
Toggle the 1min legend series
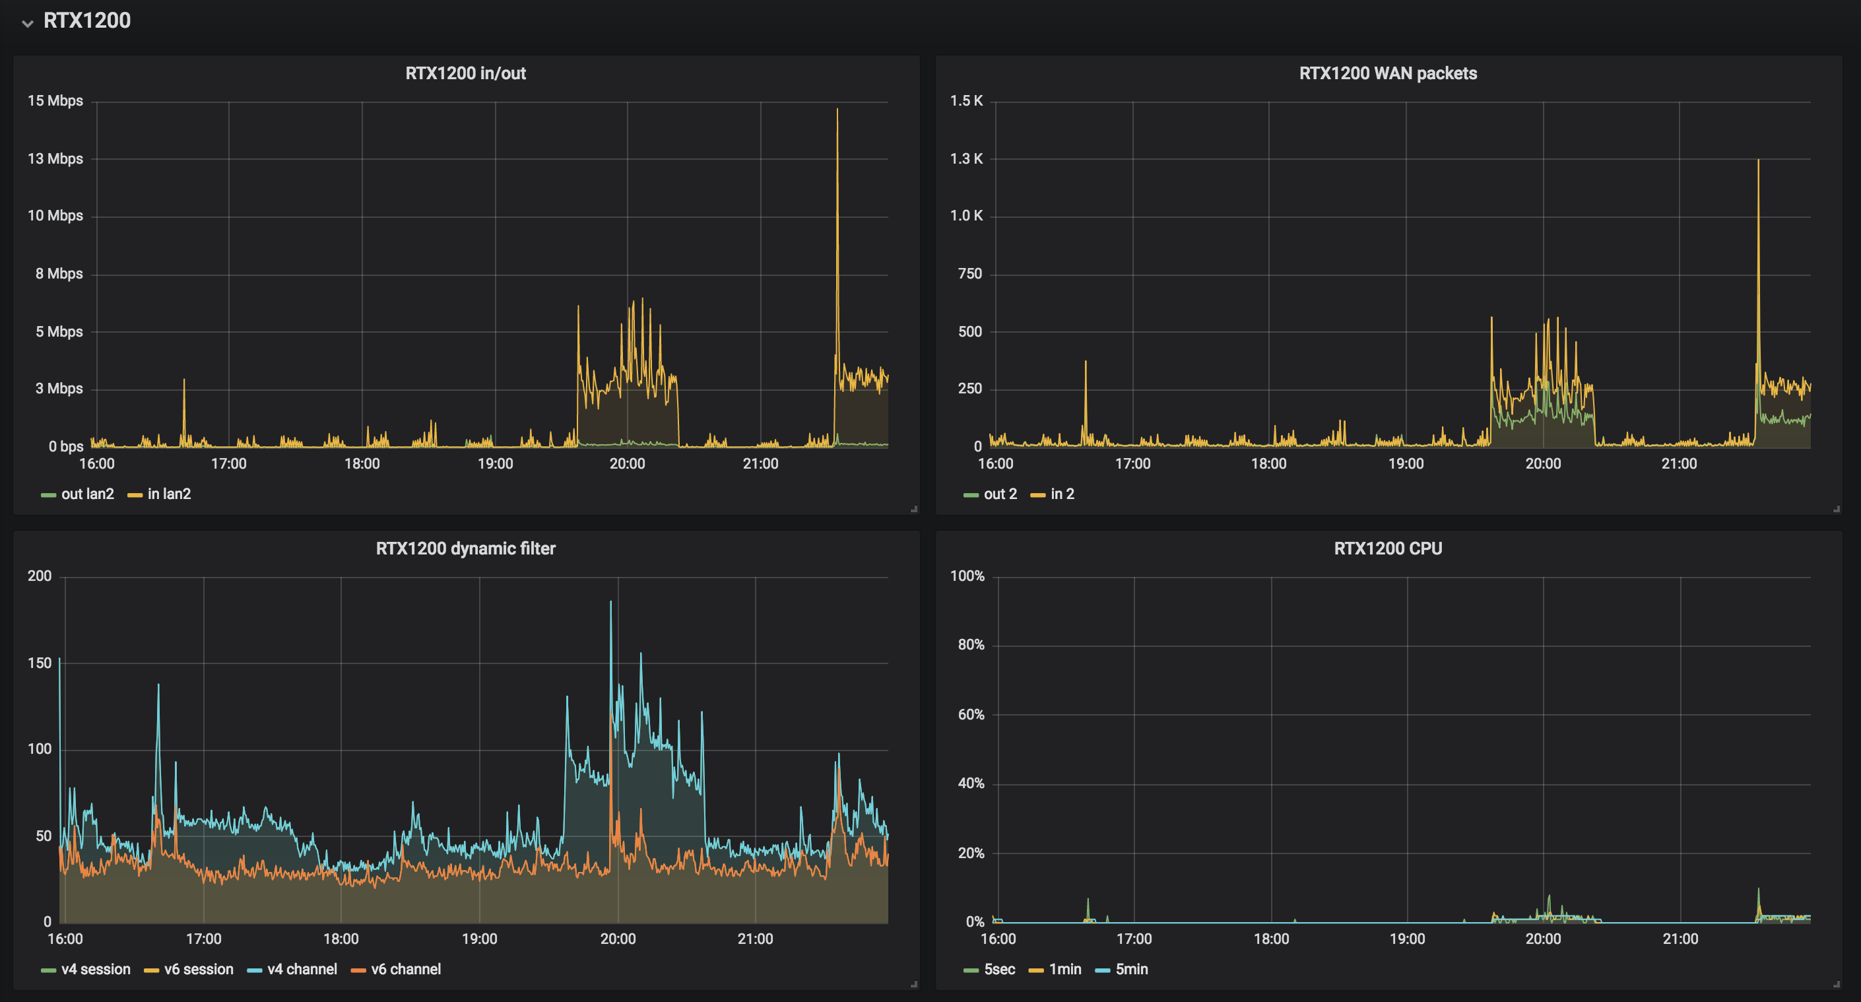pos(1065,970)
